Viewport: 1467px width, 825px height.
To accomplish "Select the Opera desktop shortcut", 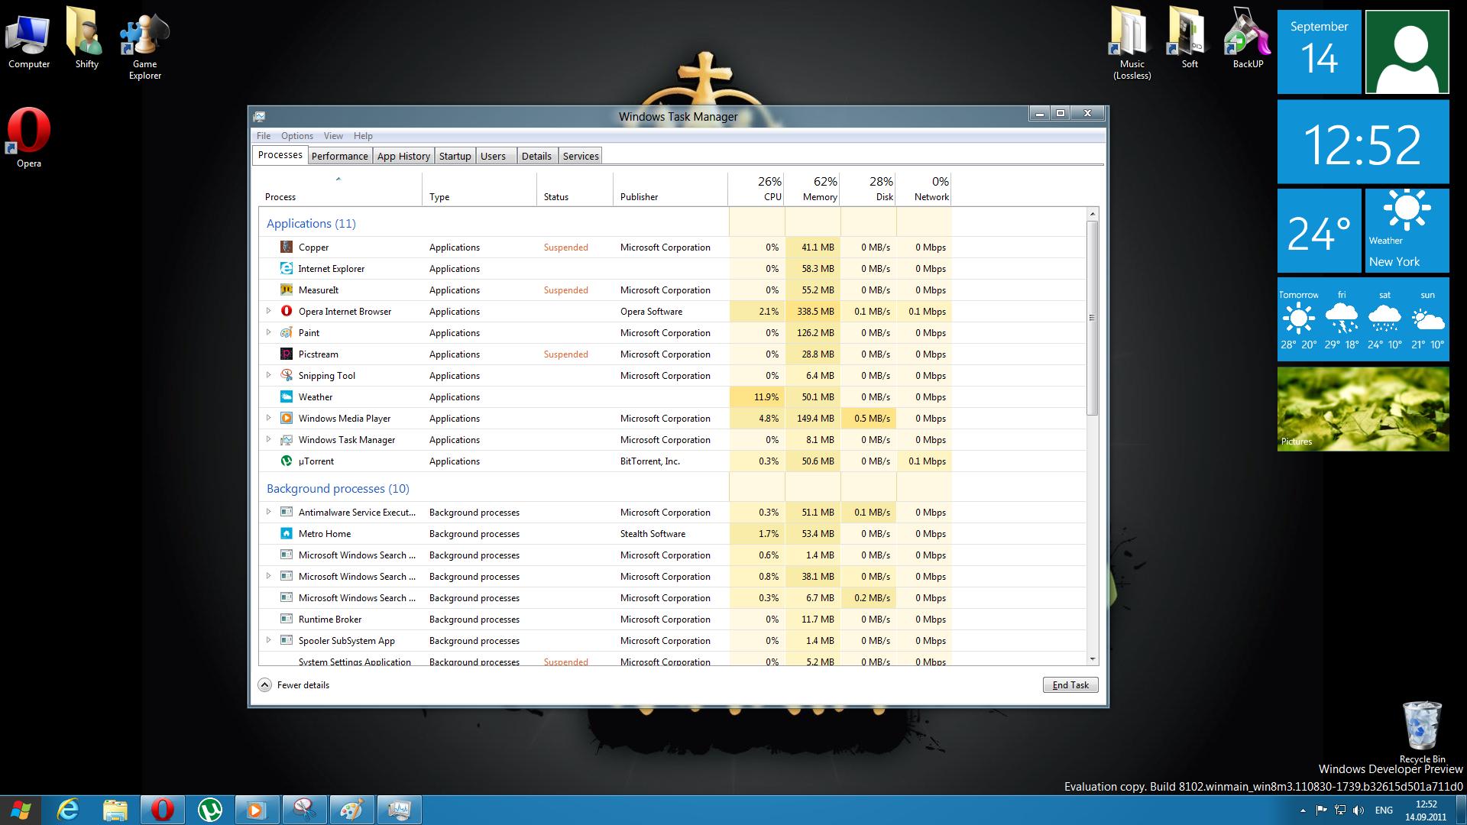I will pyautogui.click(x=29, y=137).
